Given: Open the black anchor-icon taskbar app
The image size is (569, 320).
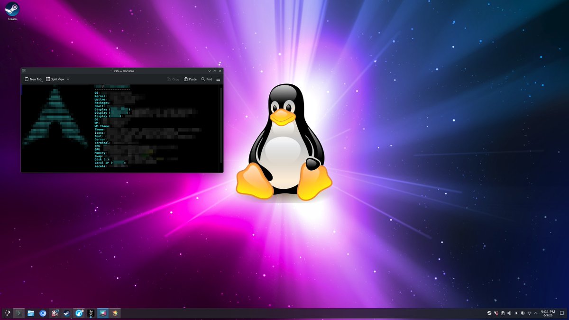Looking at the screenshot, I should [x=91, y=313].
